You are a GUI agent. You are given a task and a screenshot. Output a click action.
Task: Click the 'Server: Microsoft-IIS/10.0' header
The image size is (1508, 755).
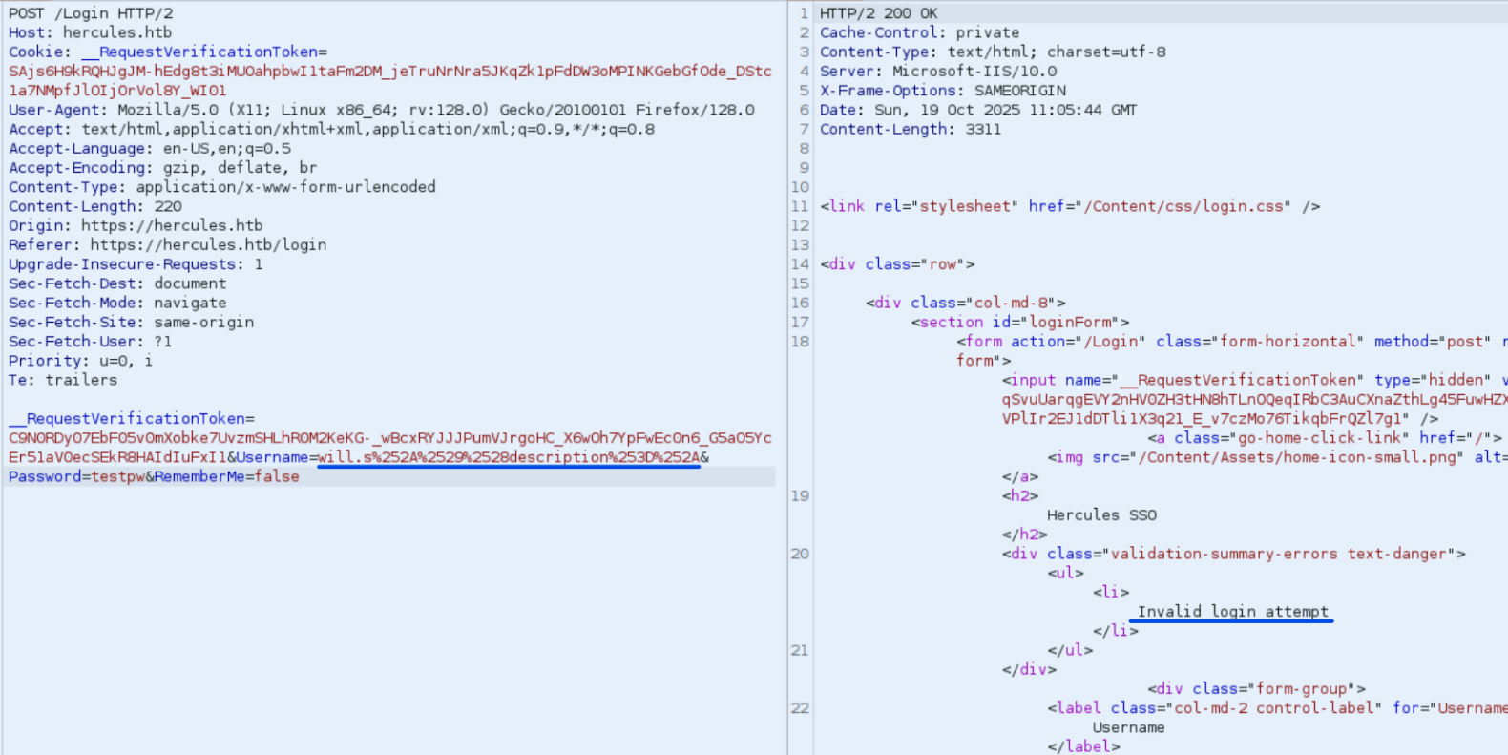coord(938,71)
